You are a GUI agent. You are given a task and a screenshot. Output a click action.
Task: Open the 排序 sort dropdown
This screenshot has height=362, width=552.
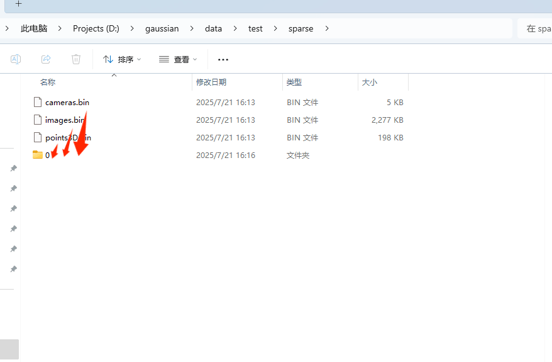pos(122,59)
